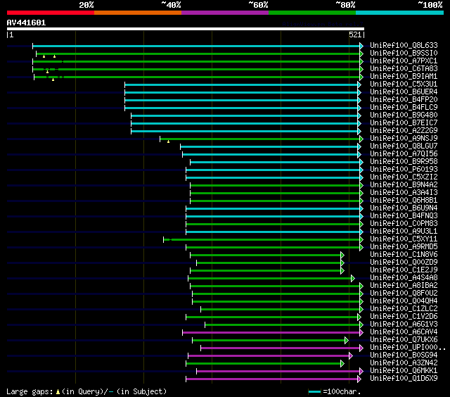This screenshot has height=397, width=450.
Task: Select the UniRef100_C5XY11 label
Action: [x=404, y=239]
